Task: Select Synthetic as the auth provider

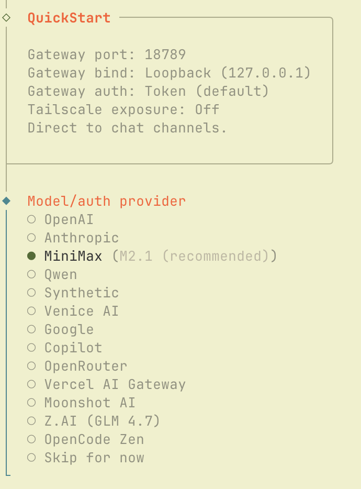Action: pos(31,293)
